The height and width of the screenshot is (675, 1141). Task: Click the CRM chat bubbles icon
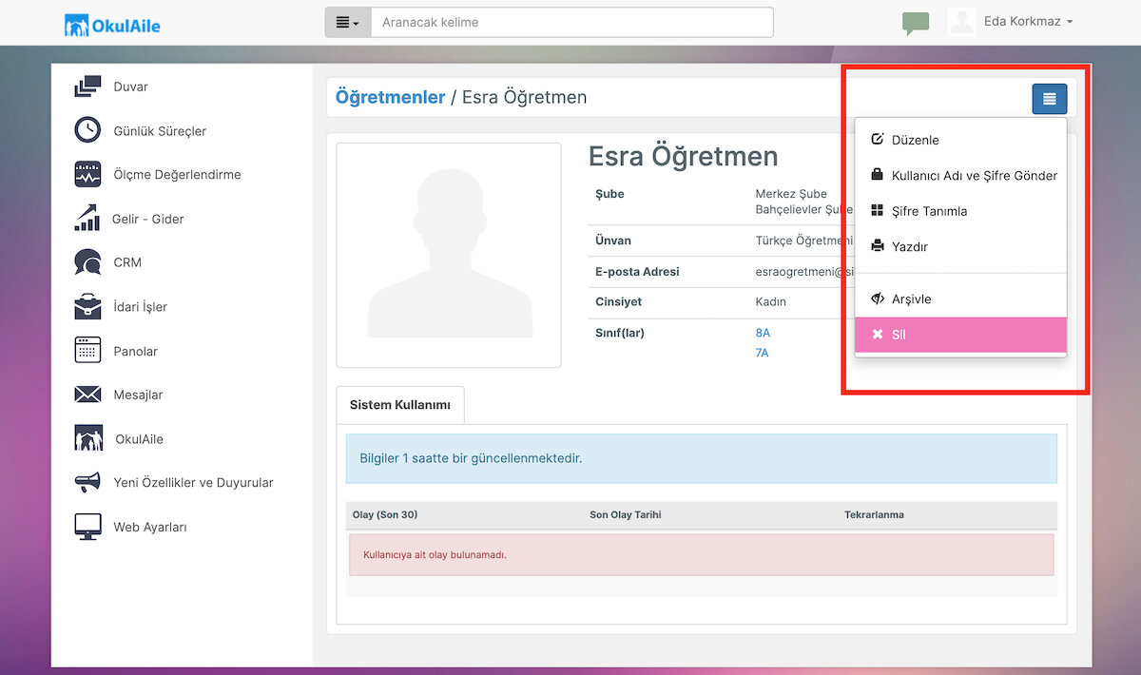tap(87, 262)
